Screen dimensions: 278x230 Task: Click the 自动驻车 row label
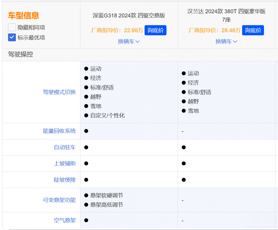coord(65,147)
